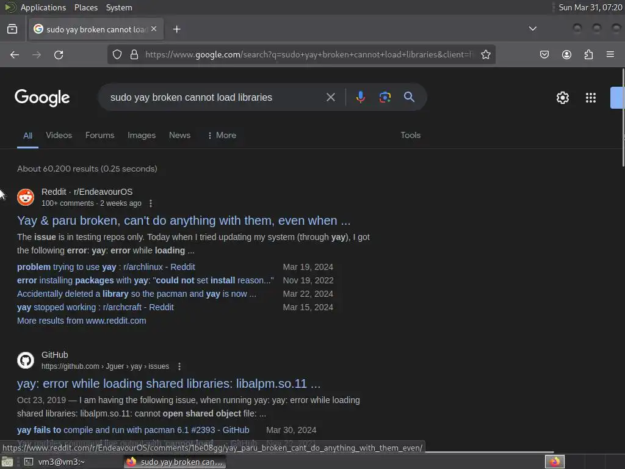The image size is (625, 469).
Task: Open the Save to Pocket icon
Action: [544, 54]
